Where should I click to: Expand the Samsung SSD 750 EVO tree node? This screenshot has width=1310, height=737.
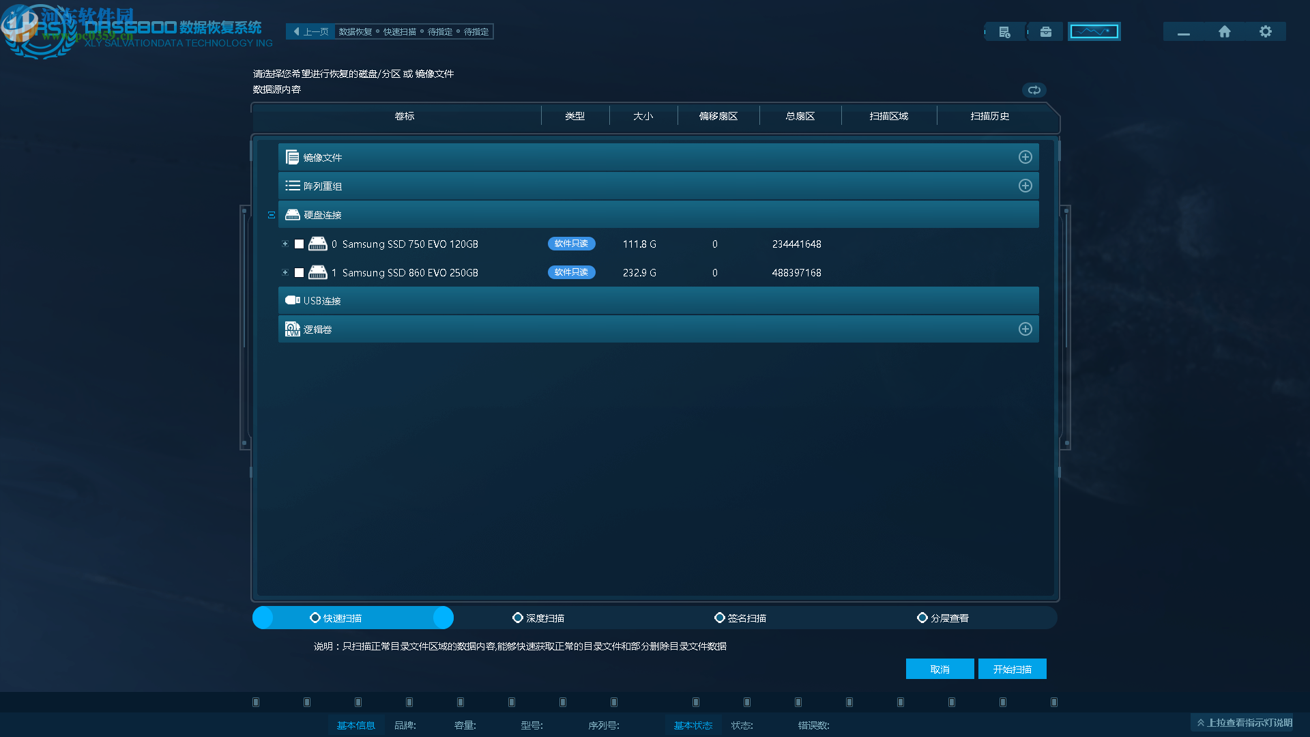(x=285, y=244)
